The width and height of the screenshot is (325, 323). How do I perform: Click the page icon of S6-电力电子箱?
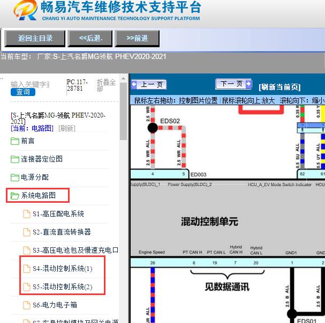[27, 305]
